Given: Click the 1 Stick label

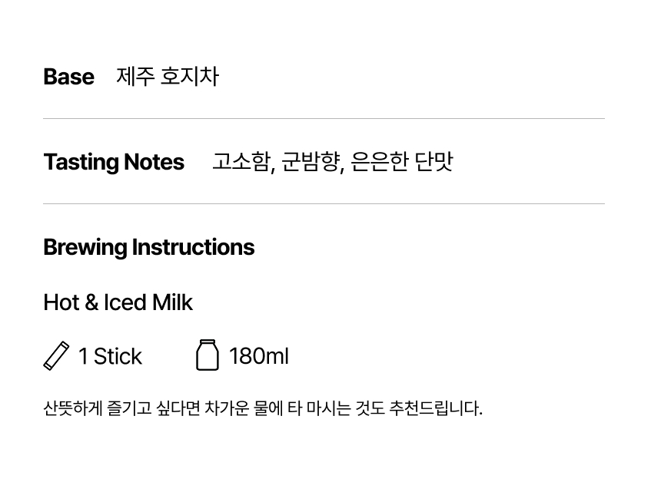Looking at the screenshot, I should 110,356.
